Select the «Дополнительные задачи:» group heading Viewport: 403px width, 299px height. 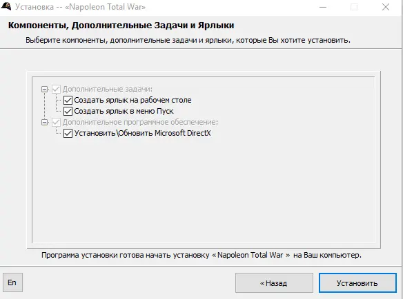coord(108,89)
